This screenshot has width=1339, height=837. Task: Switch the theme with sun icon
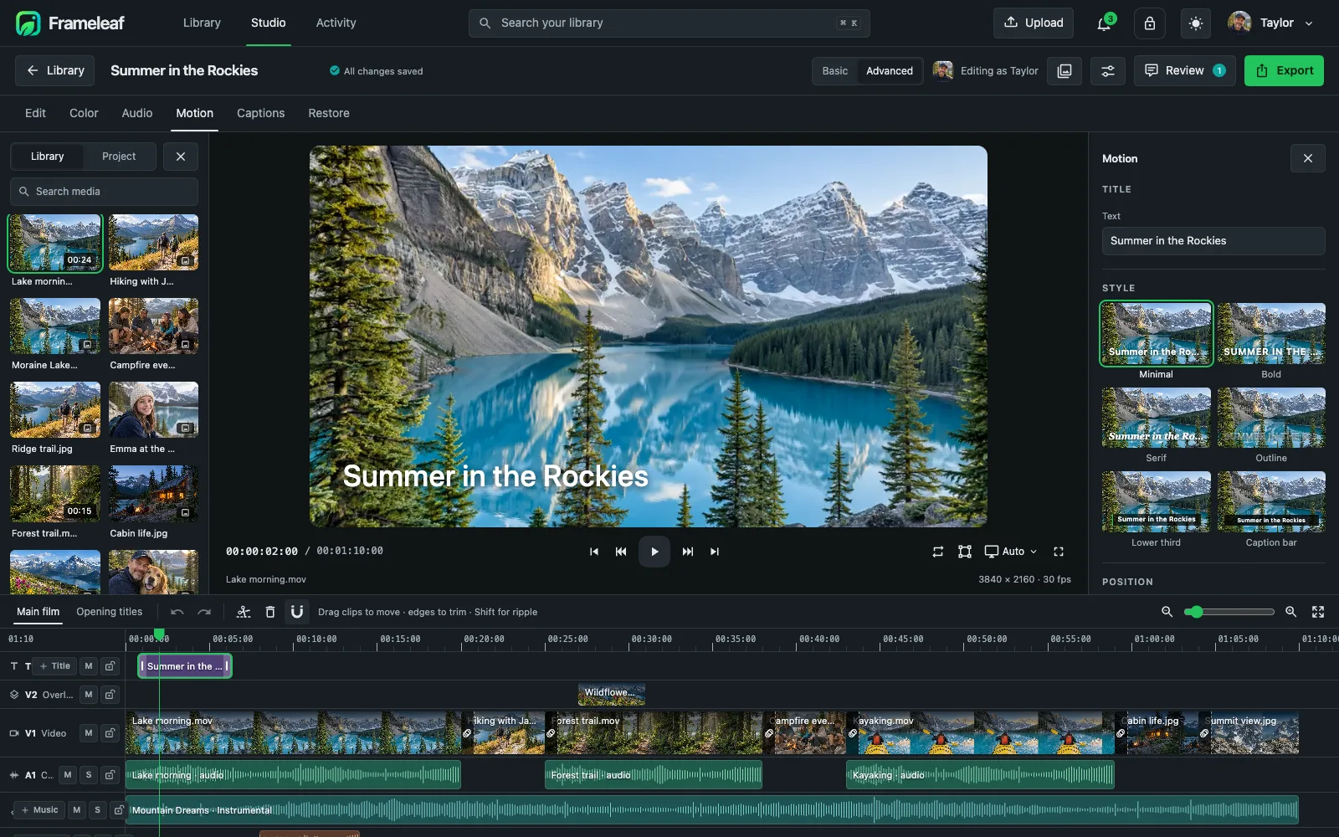(x=1196, y=23)
